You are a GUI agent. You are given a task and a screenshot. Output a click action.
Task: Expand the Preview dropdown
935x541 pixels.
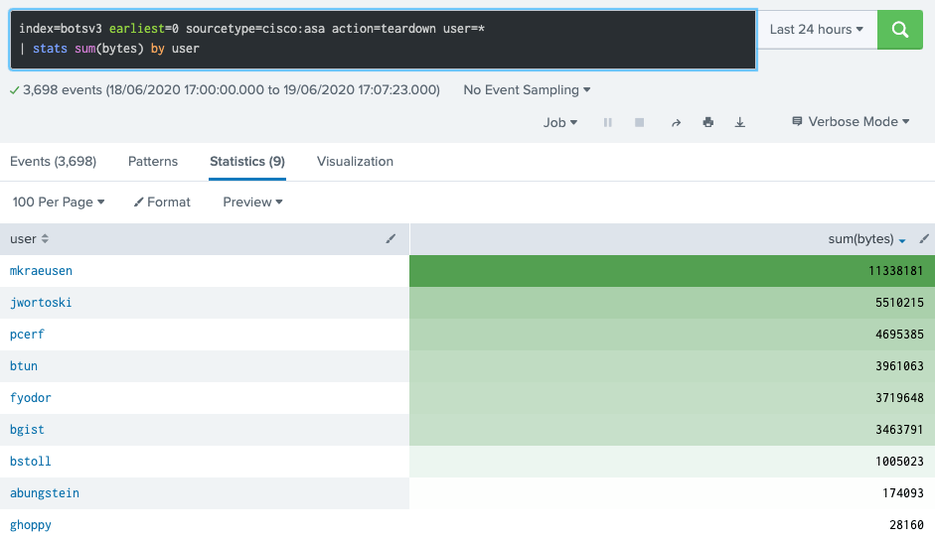tap(252, 202)
